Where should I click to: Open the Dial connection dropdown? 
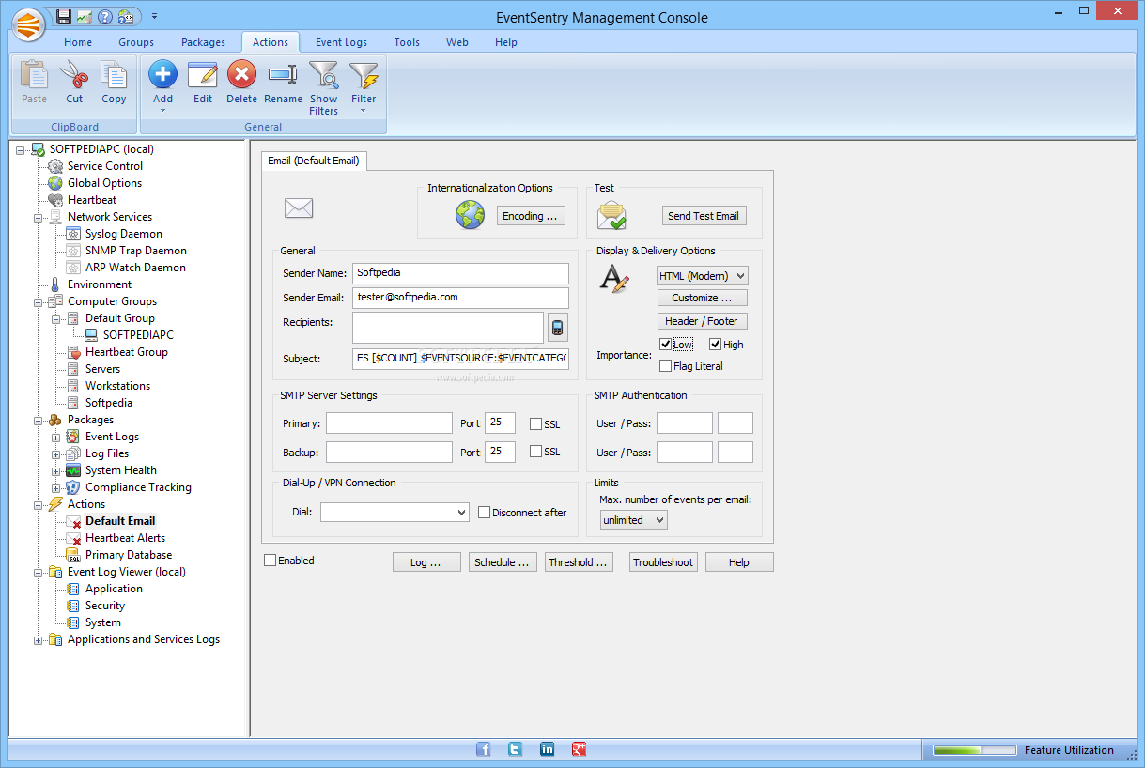click(x=395, y=513)
